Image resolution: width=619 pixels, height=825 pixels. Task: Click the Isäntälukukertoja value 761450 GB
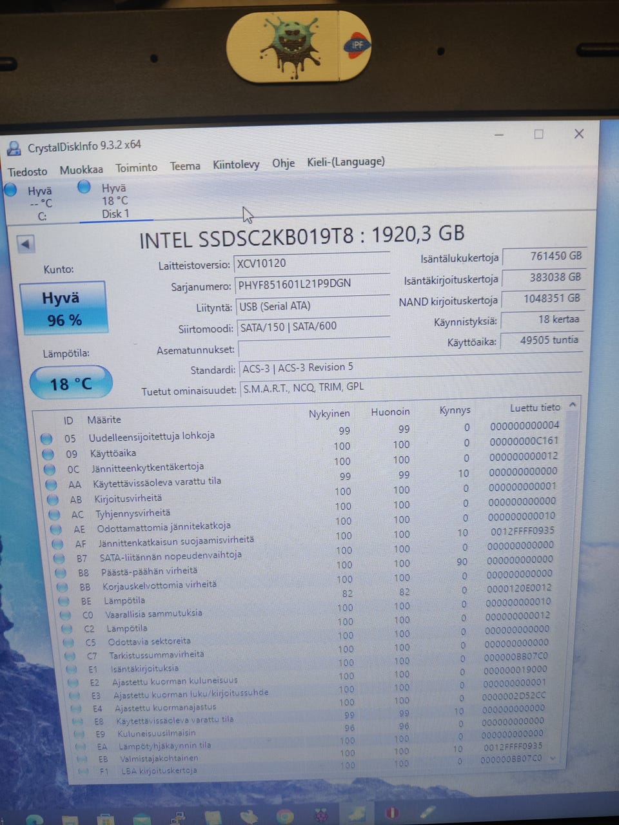point(544,256)
